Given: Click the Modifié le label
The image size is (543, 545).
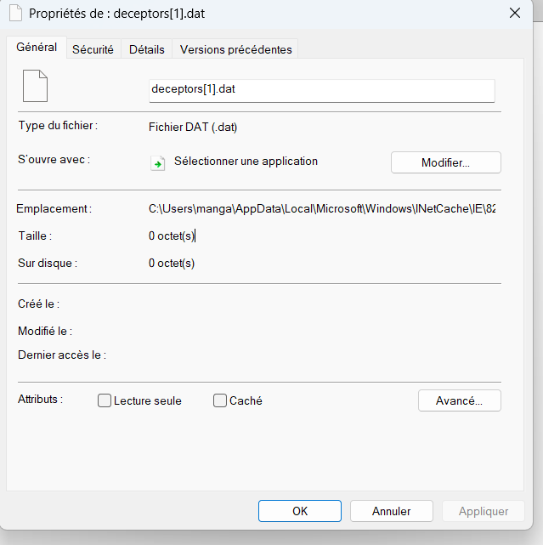Looking at the screenshot, I should [45, 331].
